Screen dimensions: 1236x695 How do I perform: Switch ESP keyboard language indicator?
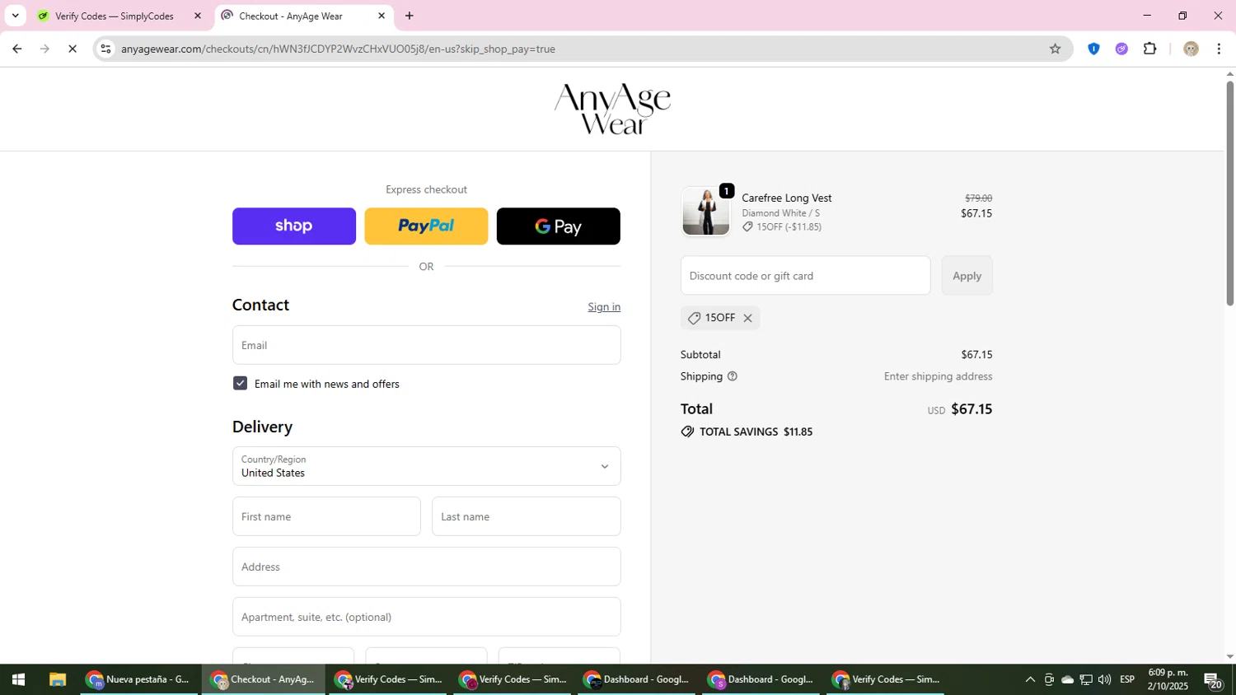point(1127,679)
